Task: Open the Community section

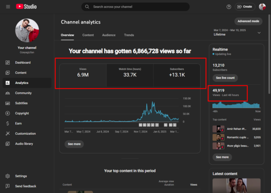Action: click(23, 93)
